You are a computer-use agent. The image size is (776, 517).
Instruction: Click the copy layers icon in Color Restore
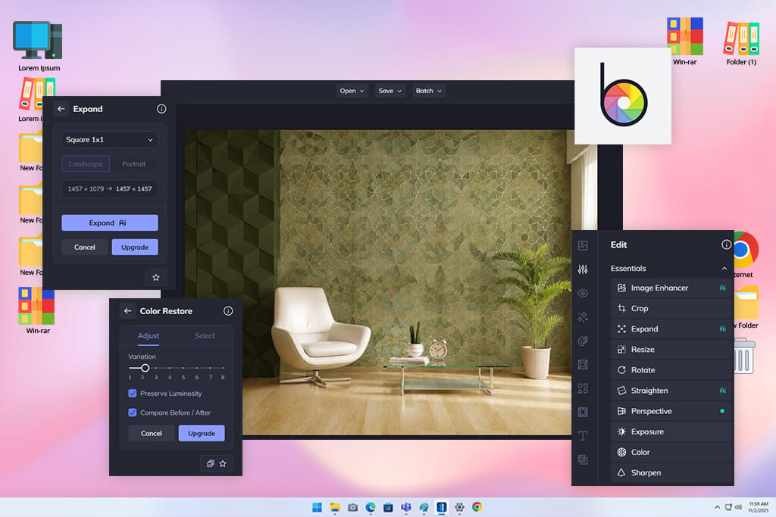pos(211,463)
